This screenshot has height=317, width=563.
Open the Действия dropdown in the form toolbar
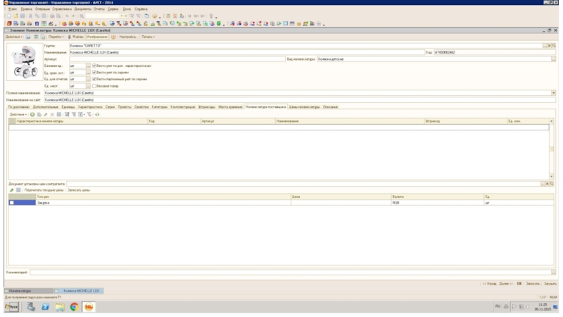pyautogui.click(x=13, y=37)
